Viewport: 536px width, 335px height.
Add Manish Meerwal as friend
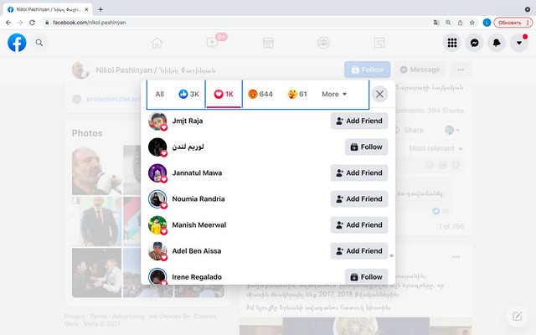(359, 225)
